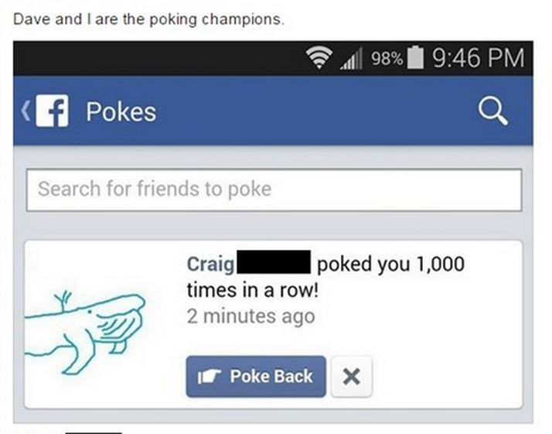Click the pointing hand icon on Poke Back
Image resolution: width=552 pixels, height=434 pixels.
point(210,377)
